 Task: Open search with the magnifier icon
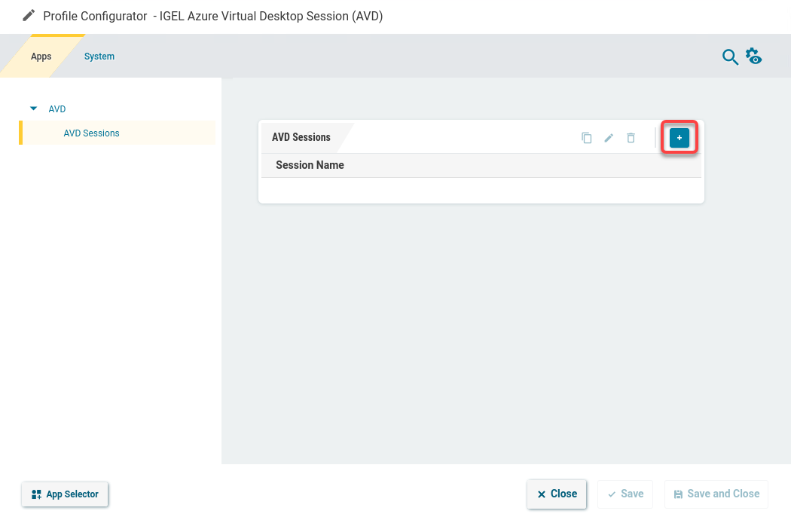pos(729,57)
